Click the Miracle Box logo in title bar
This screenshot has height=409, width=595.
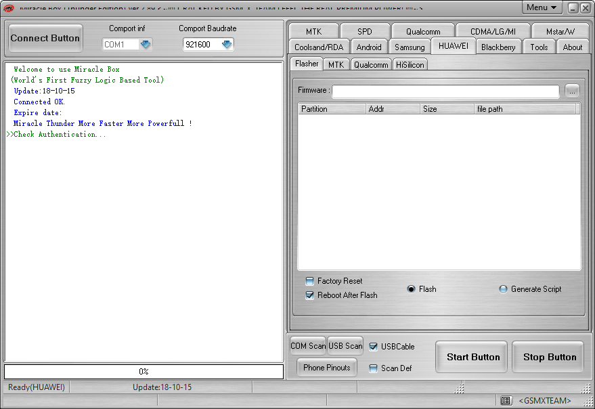(x=9, y=7)
